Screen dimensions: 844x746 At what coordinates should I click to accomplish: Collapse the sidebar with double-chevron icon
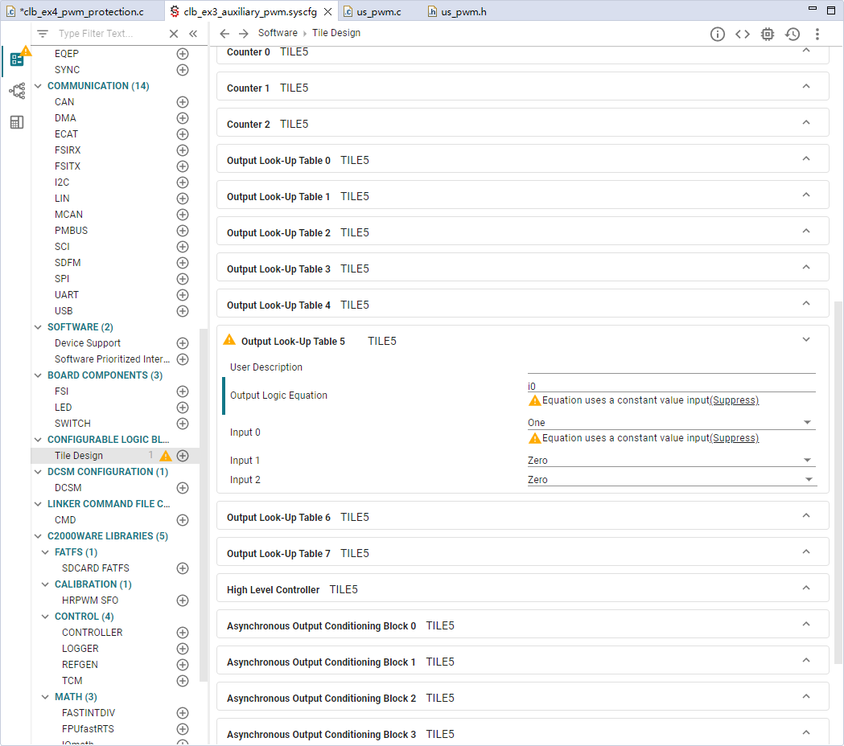[x=193, y=33]
